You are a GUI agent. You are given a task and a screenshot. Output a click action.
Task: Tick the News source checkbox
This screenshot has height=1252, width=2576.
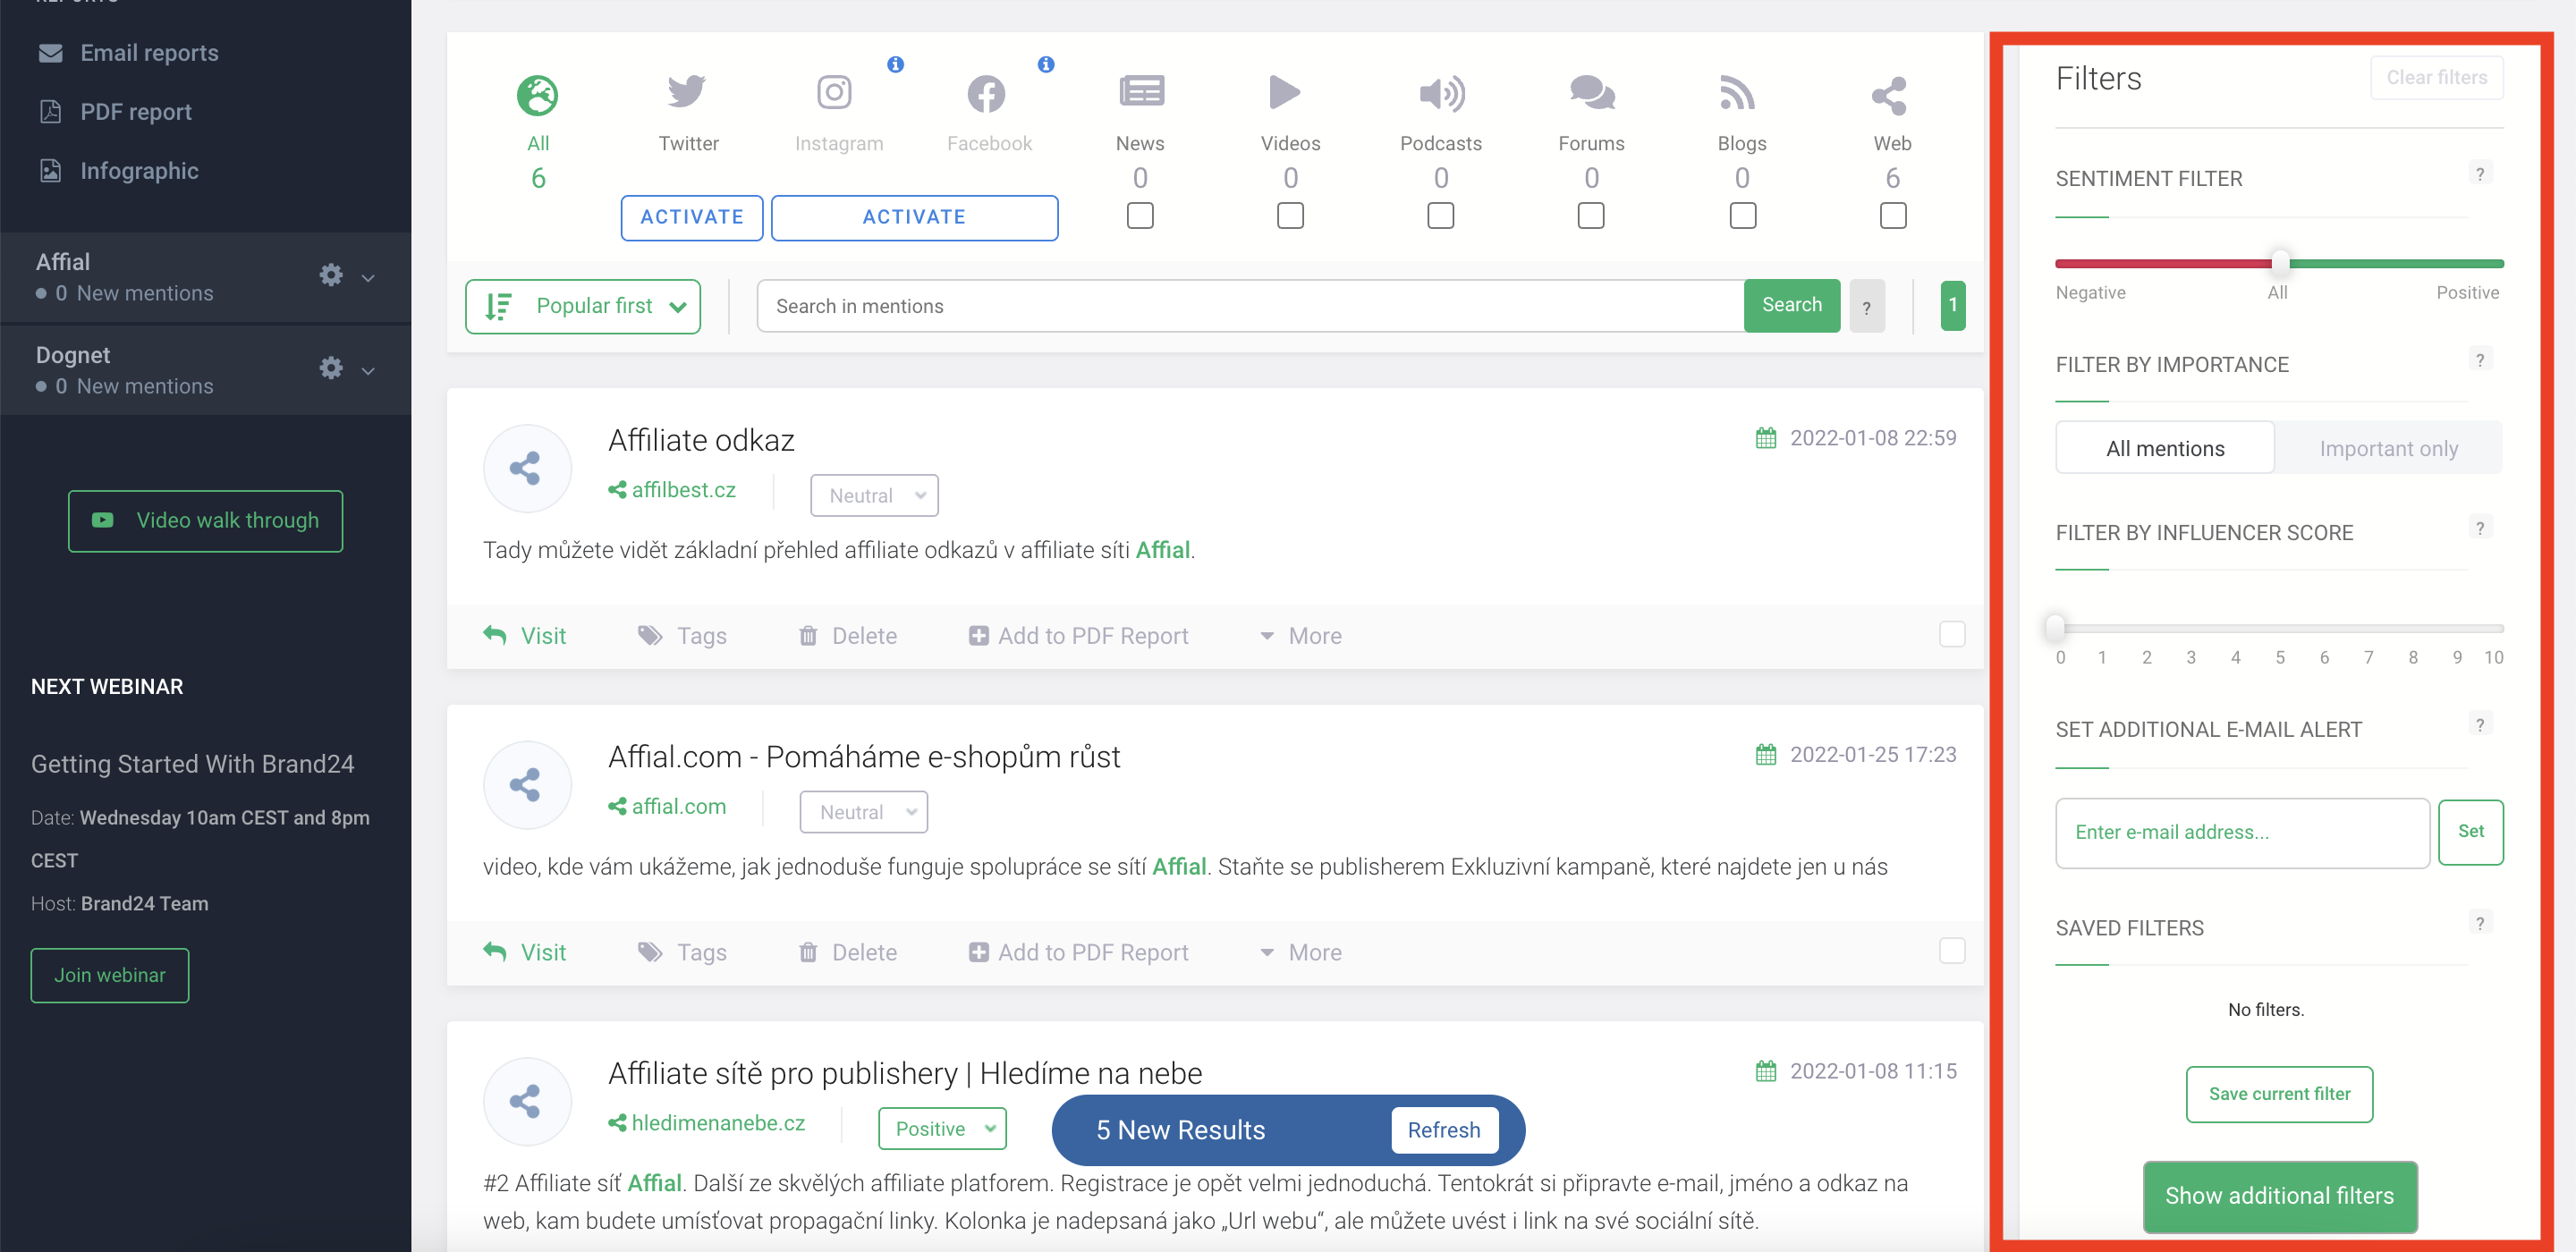(x=1140, y=216)
